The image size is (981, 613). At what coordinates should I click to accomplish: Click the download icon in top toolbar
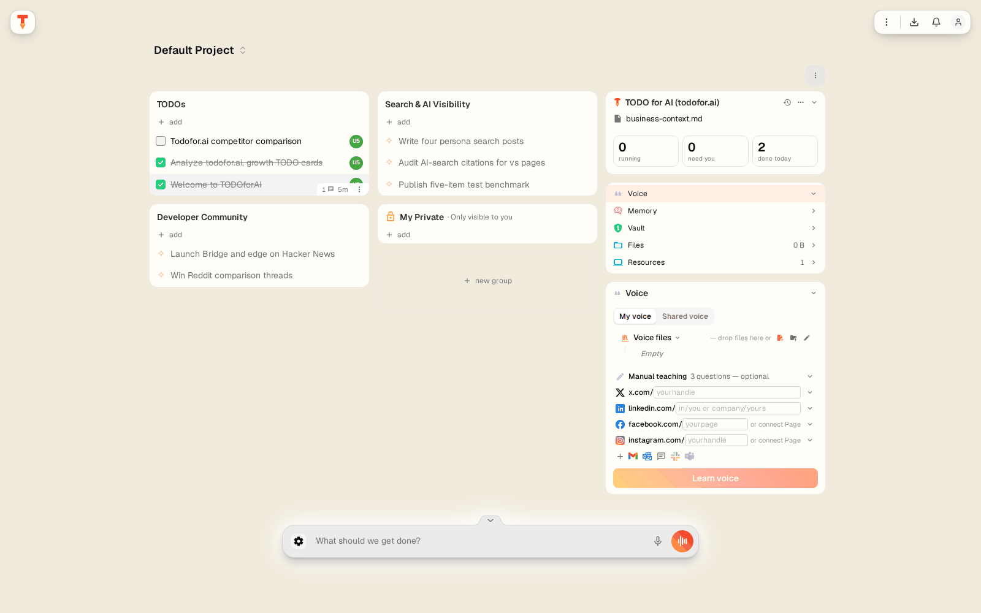coord(914,22)
